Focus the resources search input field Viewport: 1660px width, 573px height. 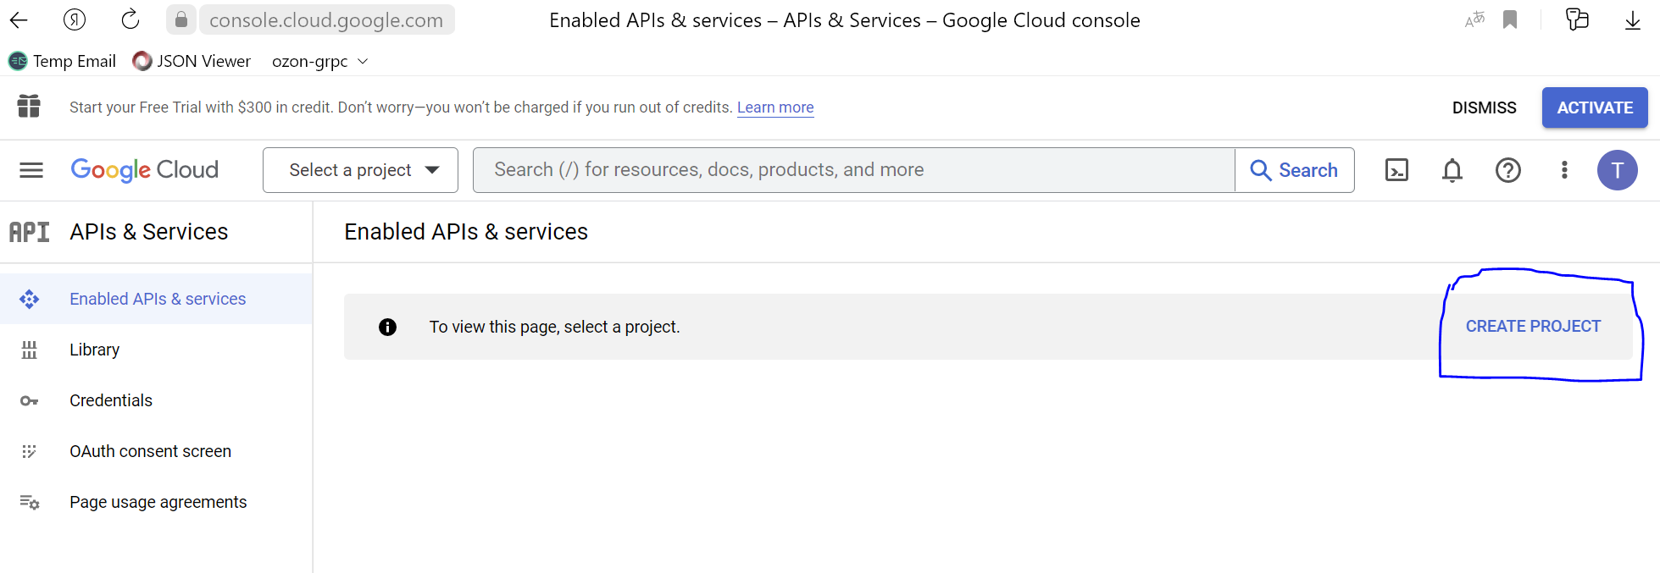(x=853, y=170)
